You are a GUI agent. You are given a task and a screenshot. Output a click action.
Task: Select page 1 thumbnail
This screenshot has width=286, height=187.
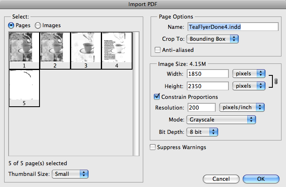[x=24, y=51]
